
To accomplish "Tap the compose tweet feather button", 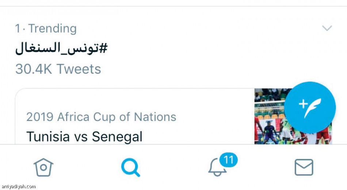I will click(x=310, y=108).
